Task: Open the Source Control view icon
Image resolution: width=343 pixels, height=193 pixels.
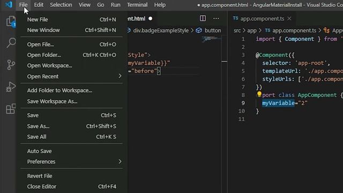Action: click(x=11, y=65)
